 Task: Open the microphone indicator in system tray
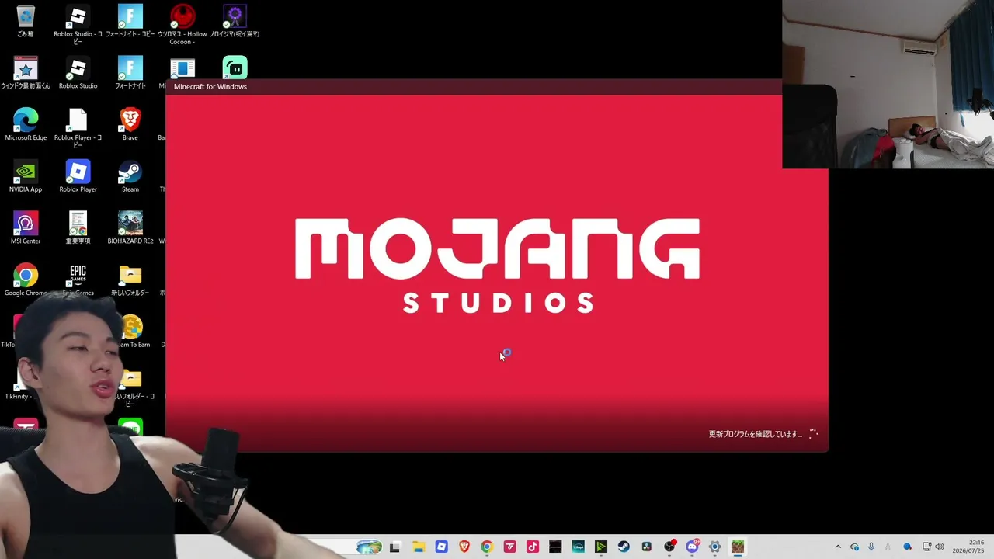[871, 547]
